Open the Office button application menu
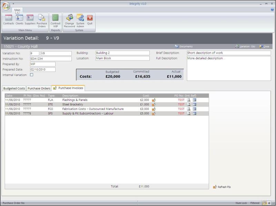The image size is (276, 206). (7, 6)
